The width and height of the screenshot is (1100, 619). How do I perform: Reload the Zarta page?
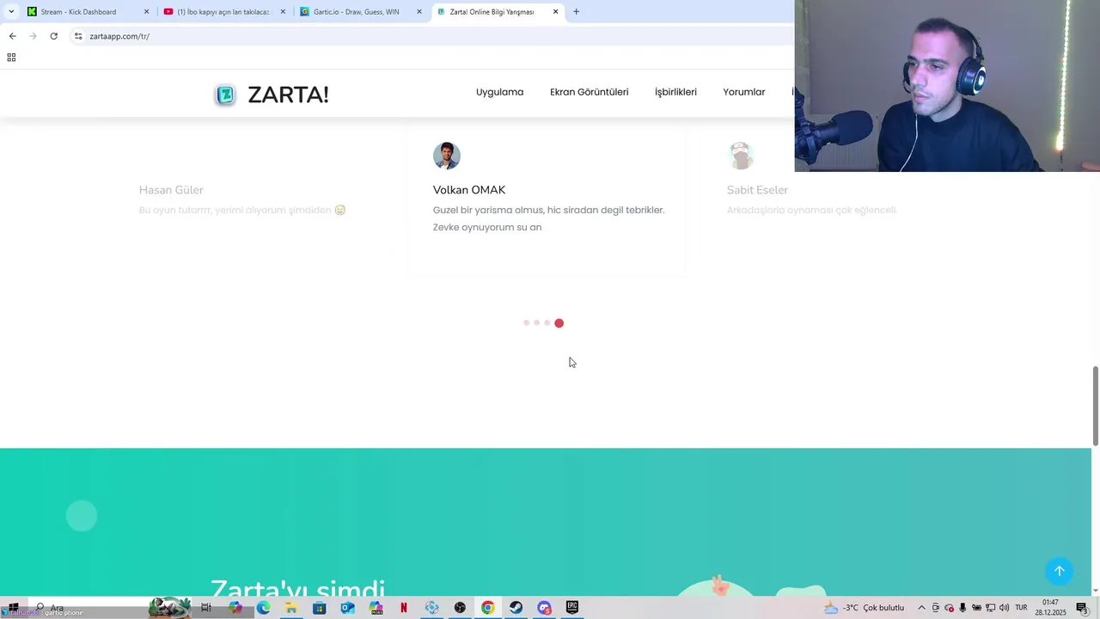coord(53,36)
